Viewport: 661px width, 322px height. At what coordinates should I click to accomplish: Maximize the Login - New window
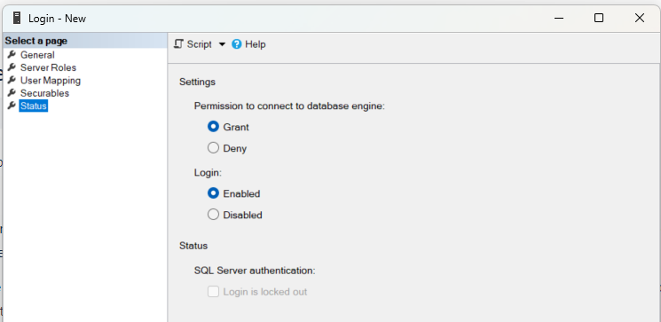point(599,18)
